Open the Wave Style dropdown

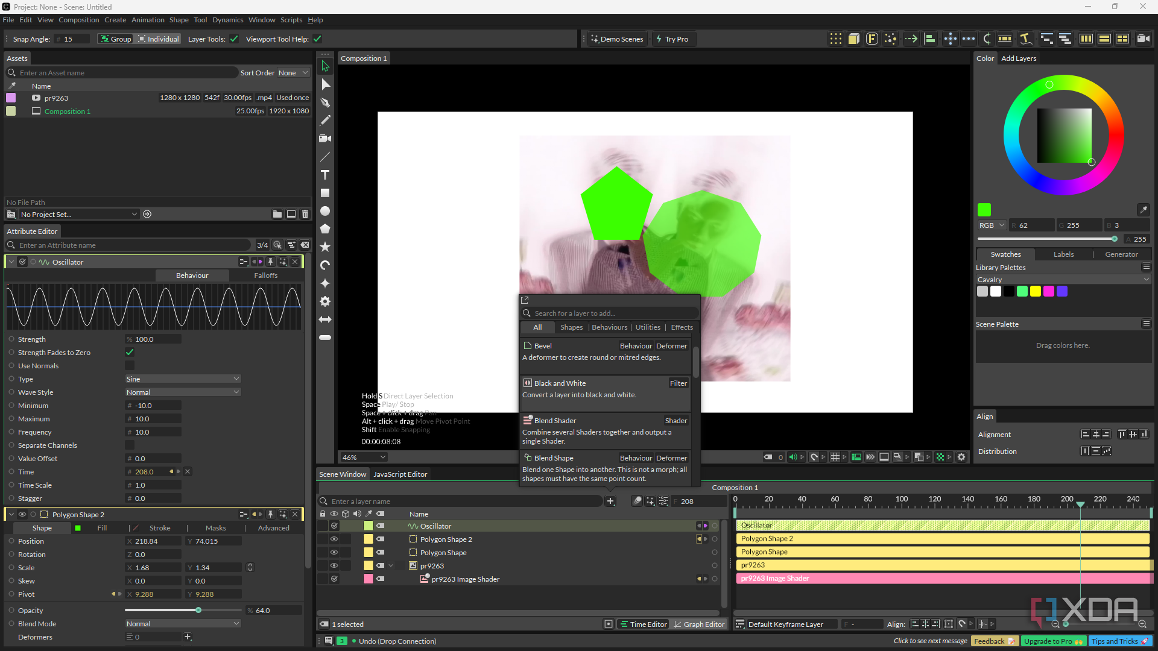(x=183, y=392)
